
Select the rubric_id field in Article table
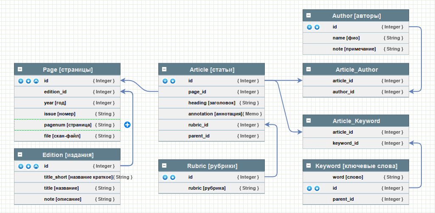click(211, 125)
